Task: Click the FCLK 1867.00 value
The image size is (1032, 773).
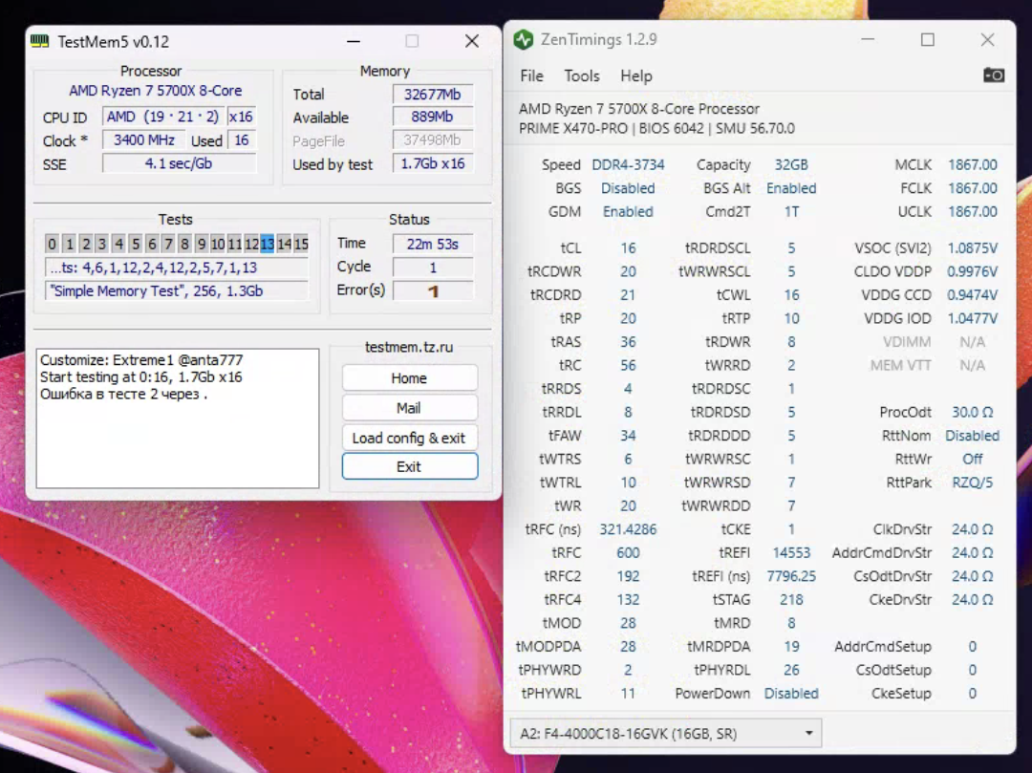Action: click(x=972, y=188)
